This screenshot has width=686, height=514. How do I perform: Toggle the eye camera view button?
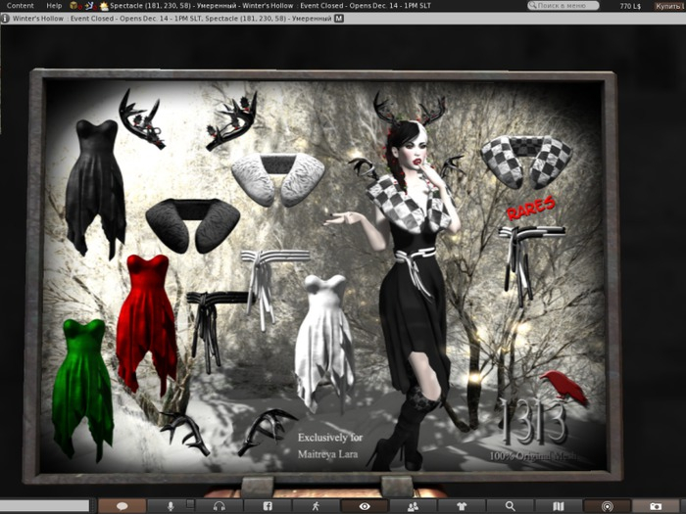[365, 506]
